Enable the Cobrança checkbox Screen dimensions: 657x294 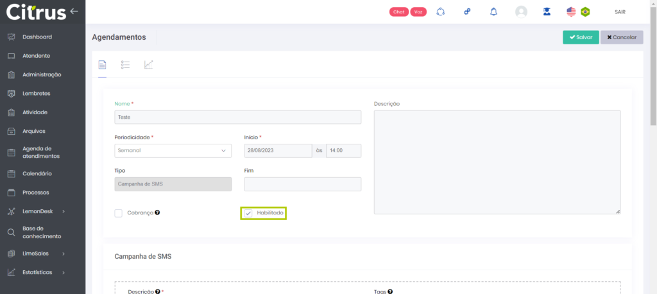click(x=118, y=213)
